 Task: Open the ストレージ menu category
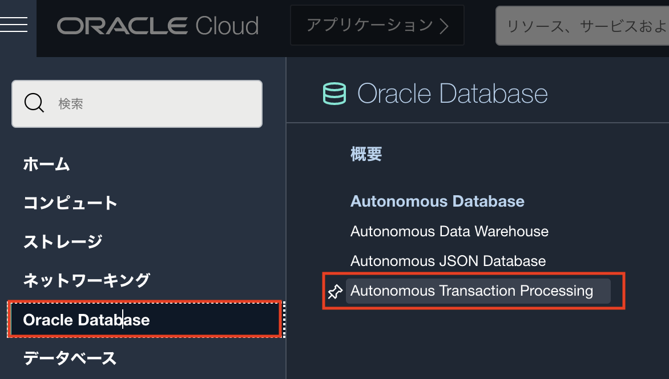[63, 241]
